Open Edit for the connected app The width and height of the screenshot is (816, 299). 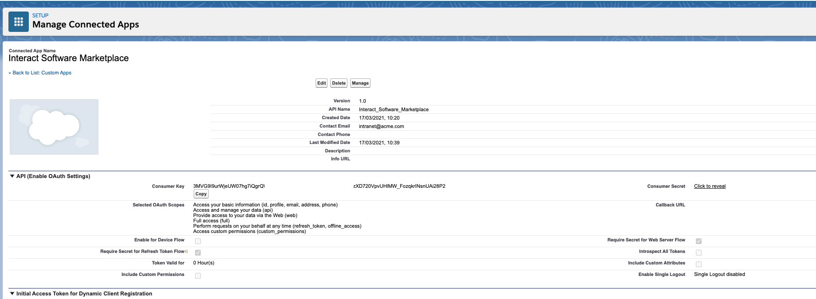pyautogui.click(x=321, y=83)
